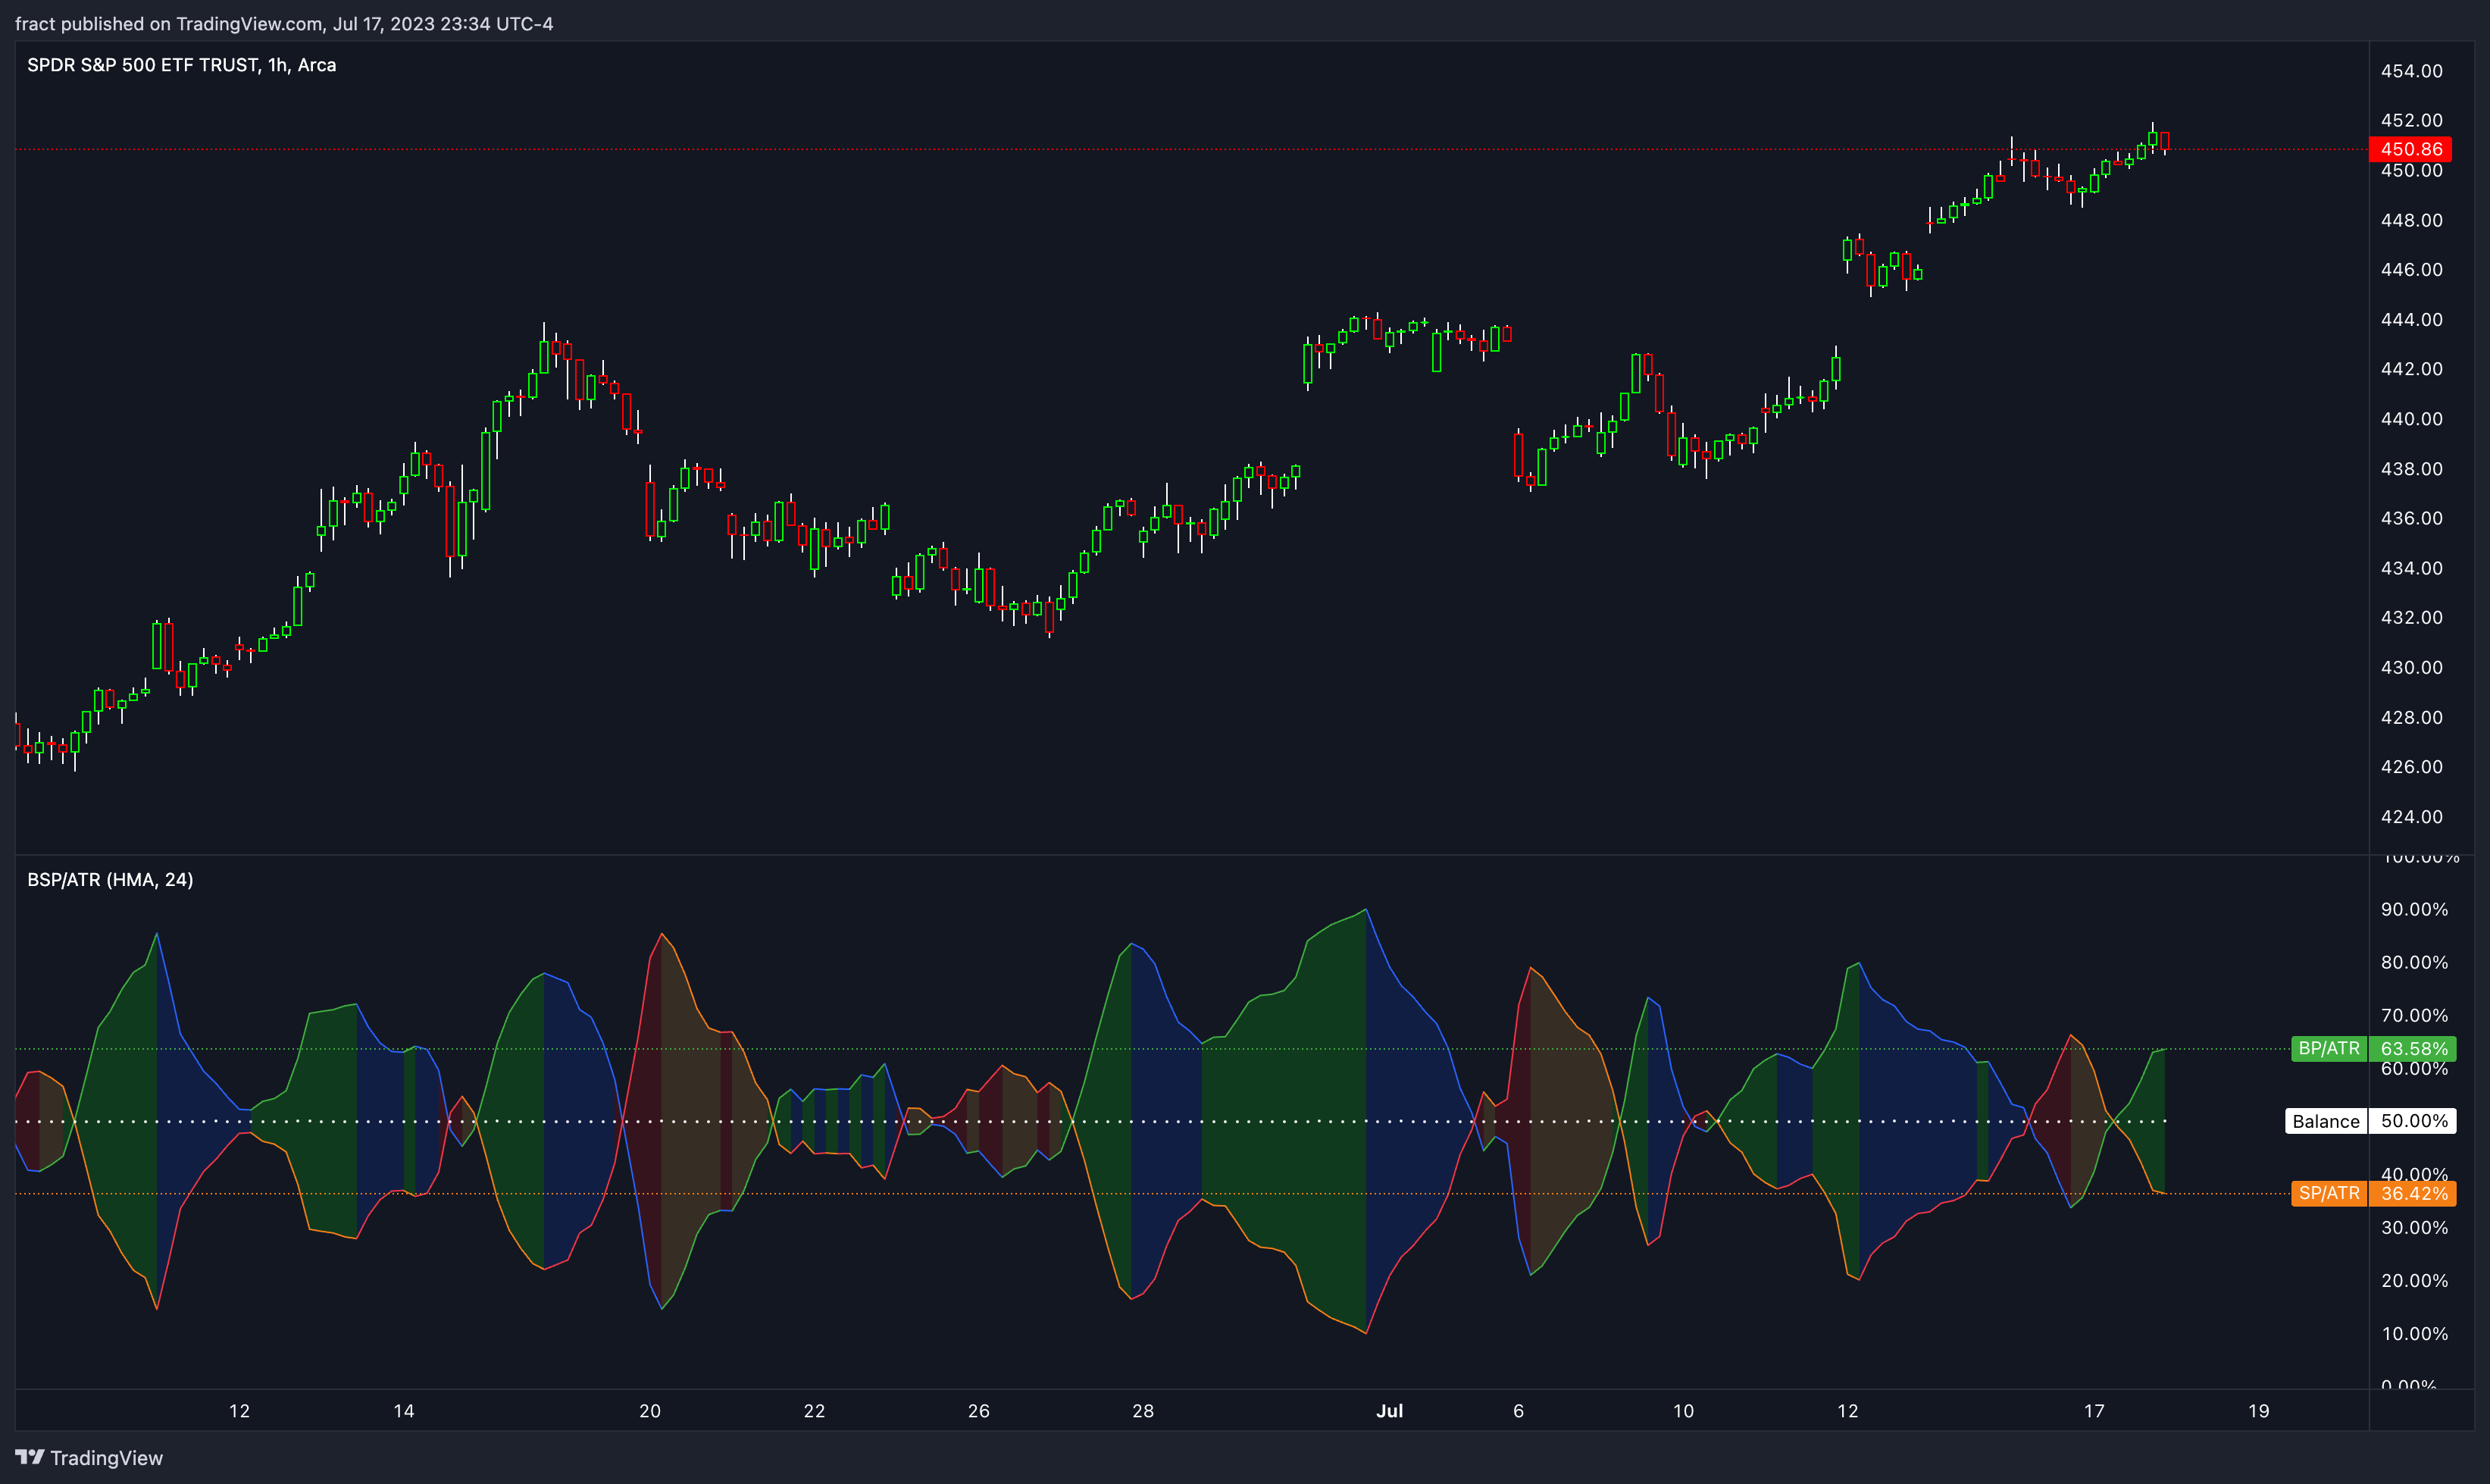Click the 434.00 price axis label
Screen dimensions: 2490x1484
[x=2411, y=568]
